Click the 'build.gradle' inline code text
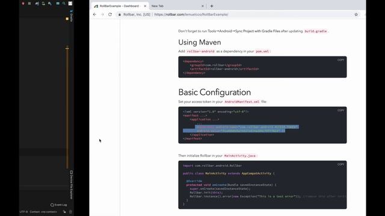 [316, 31]
